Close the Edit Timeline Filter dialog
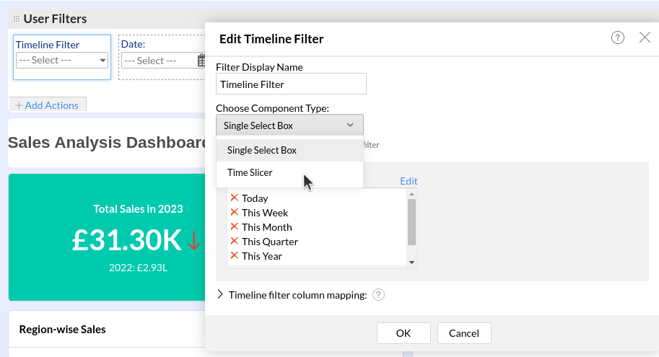 645,38
